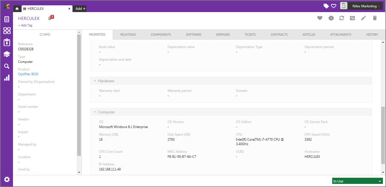The image size is (386, 187).
Task: Open the CMDB grid icon in sidebar
Action: tap(7, 31)
